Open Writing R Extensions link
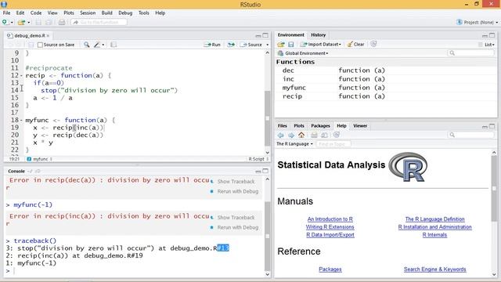This screenshot has height=282, width=501. pos(330,227)
